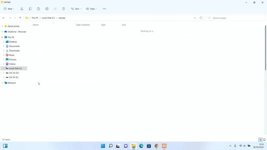This screenshot has height=150, width=267.
Task: Switch to details view layout icon
Action: [260, 140]
